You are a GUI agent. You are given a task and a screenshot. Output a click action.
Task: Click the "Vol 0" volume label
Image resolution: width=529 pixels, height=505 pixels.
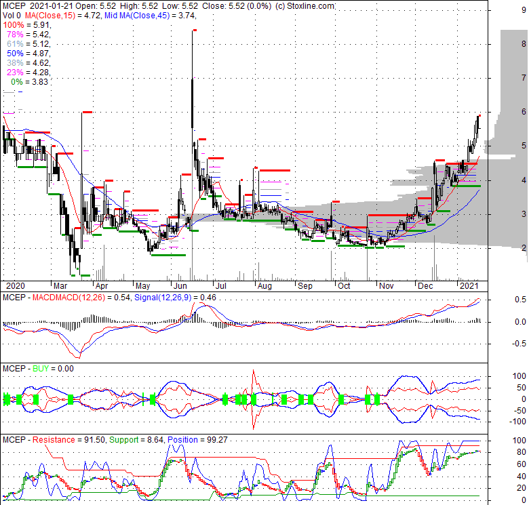(x=12, y=16)
